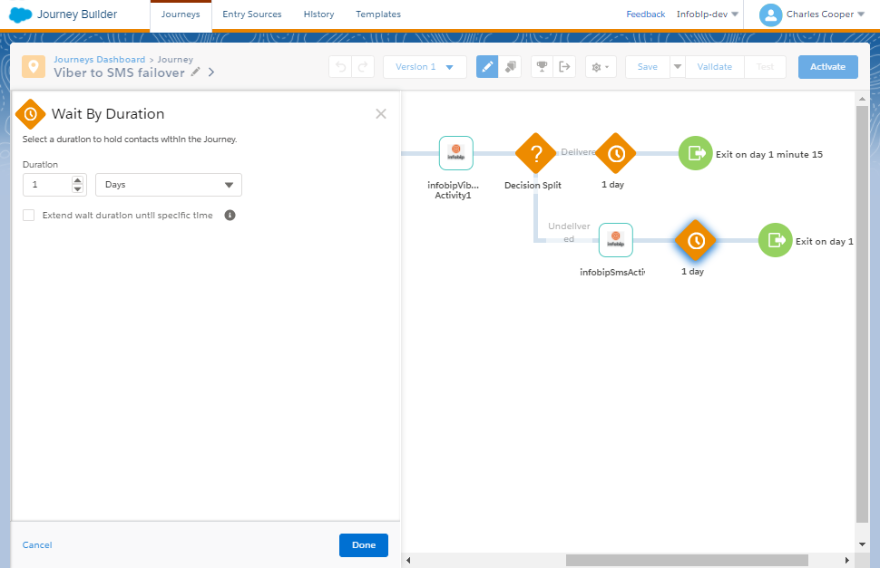Open the Days unit dropdown
880x568 pixels.
(169, 185)
